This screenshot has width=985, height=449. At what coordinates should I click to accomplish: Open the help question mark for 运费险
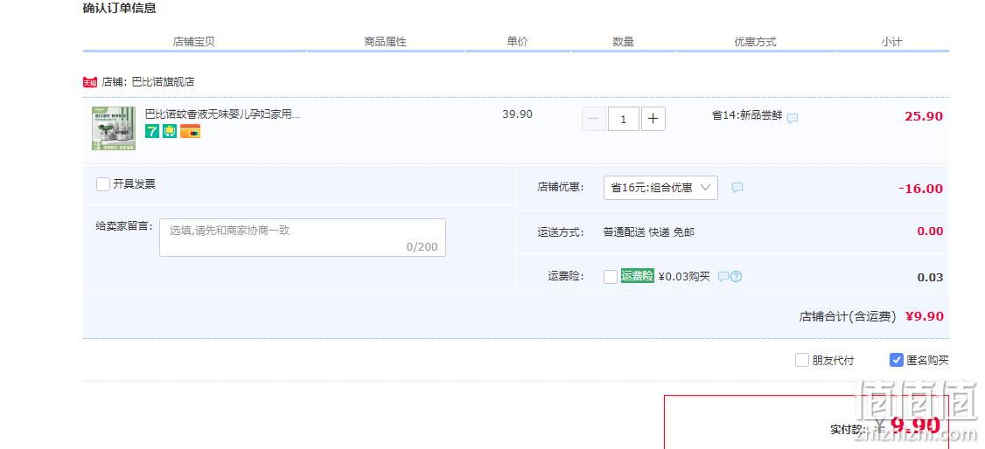737,277
